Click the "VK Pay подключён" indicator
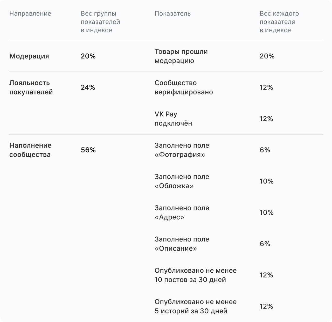Viewport: 332px width, 322px height. [173, 119]
